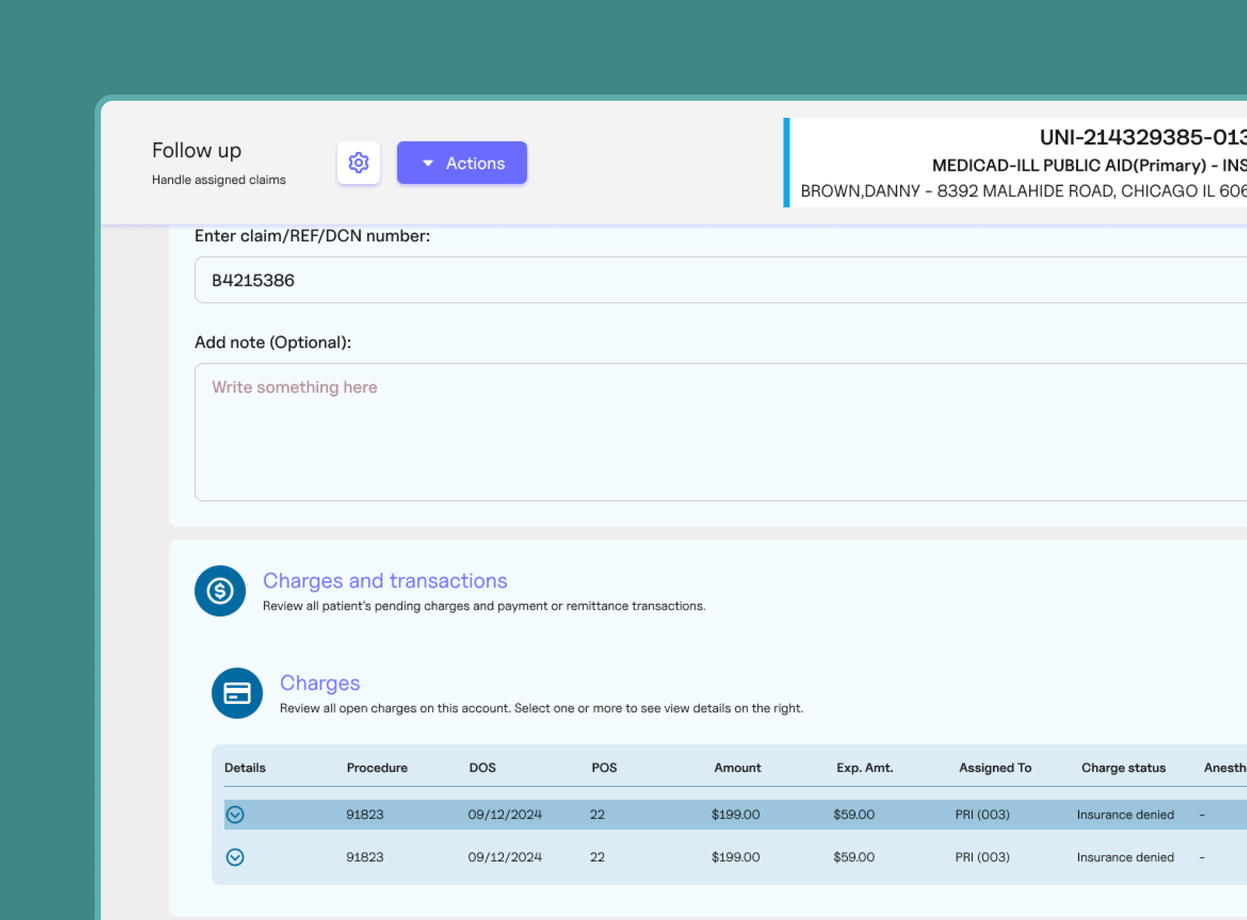1247x920 pixels.
Task: Expand details of first 91823 charge row
Action: coord(235,815)
